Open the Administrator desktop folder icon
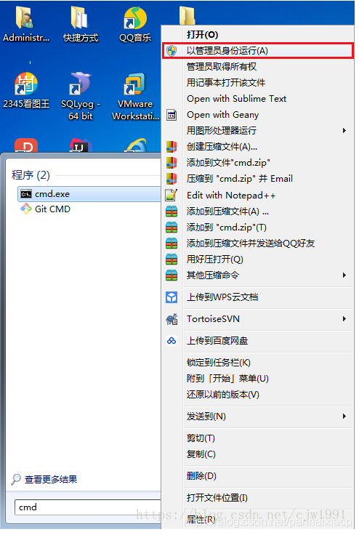 (25, 24)
